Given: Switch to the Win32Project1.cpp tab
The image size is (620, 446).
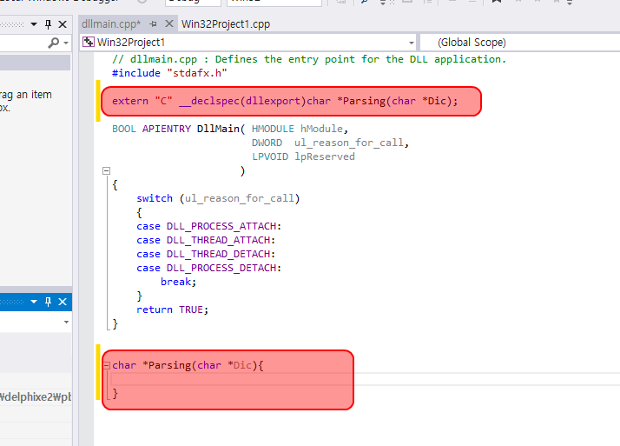Looking at the screenshot, I should click(x=225, y=23).
